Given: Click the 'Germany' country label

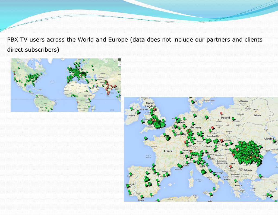Looking at the screenshot, I should (x=196, y=127).
